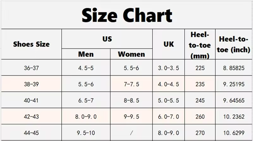Image resolution: width=253 pixels, height=141 pixels.
Task: Click the 44-45 shoe size cell
Action: pyautogui.click(x=31, y=133)
